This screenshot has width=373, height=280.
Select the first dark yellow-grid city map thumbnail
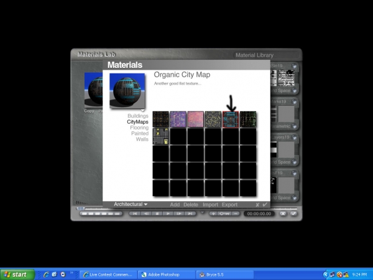[160, 119]
